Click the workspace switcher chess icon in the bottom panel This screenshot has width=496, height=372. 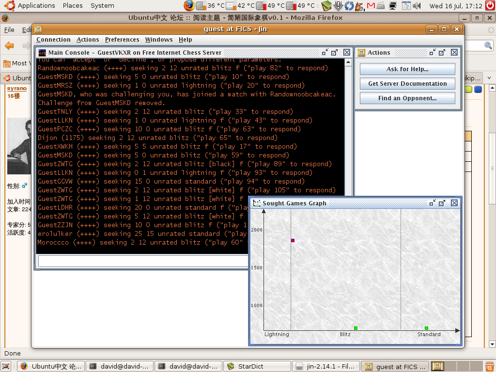pyautogui.click(x=438, y=366)
